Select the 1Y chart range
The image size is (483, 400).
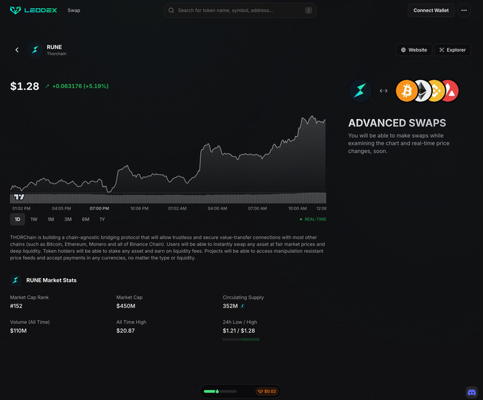coord(103,219)
